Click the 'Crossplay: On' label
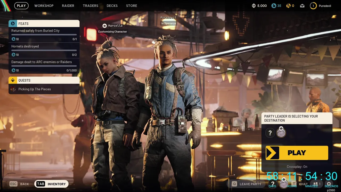This screenshot has width=341, height=192. [x=297, y=167]
